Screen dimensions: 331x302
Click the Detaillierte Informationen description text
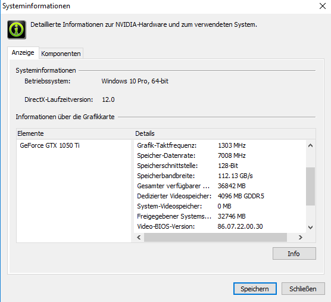pyautogui.click(x=143, y=24)
